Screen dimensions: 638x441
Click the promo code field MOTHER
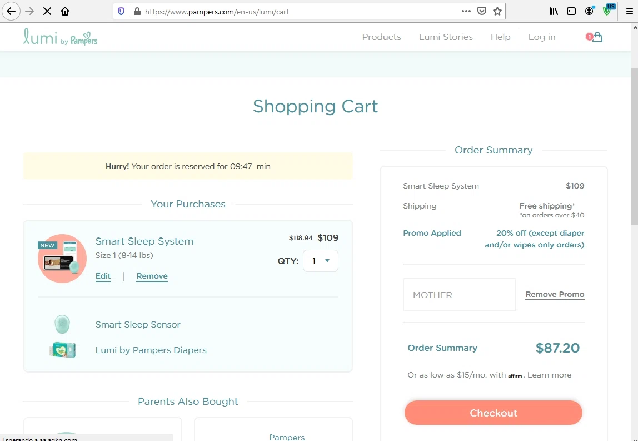tap(460, 295)
